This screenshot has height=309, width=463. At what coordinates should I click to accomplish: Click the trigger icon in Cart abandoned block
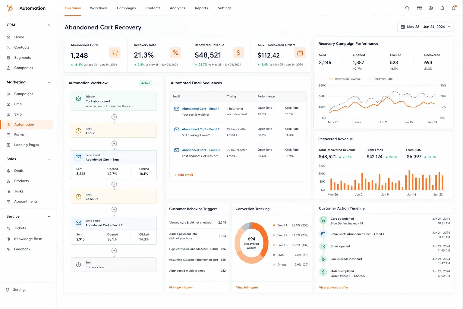78,99
